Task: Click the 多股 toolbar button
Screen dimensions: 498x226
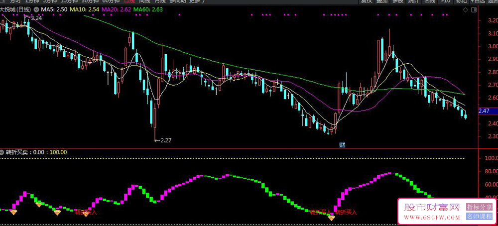Action: [397, 1]
